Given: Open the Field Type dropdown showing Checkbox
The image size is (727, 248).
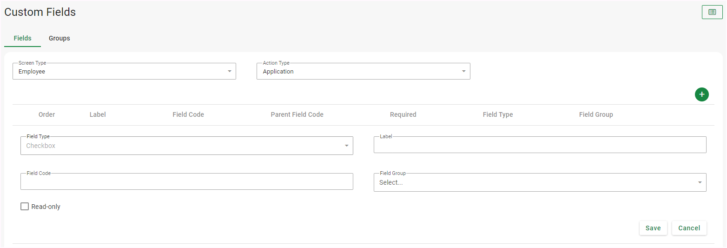Looking at the screenshot, I should tap(186, 146).
